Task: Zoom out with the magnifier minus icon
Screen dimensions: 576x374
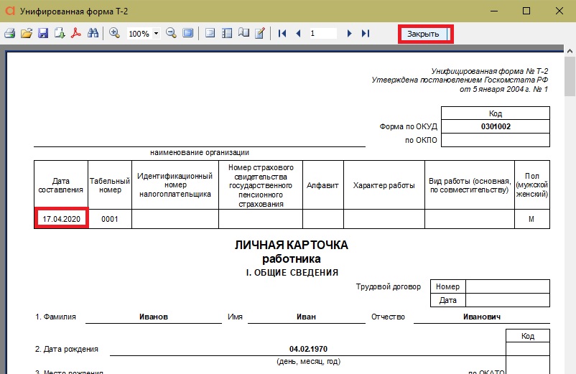Action: coord(171,34)
